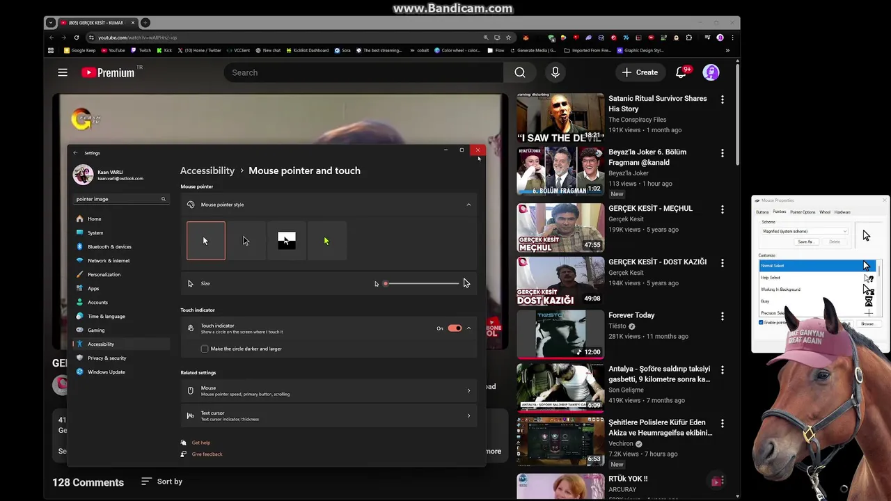
Task: Open the Twitch bookmark
Action: tap(141, 50)
